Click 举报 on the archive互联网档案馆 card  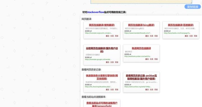coord(156,90)
